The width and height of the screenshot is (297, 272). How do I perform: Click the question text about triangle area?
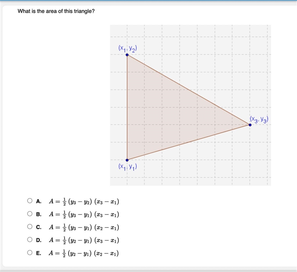(x=56, y=11)
